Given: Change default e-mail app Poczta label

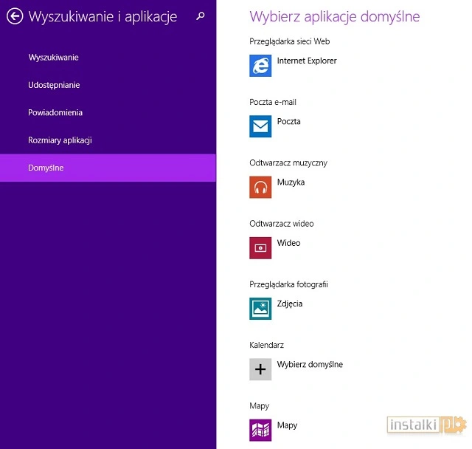Looking at the screenshot, I should pos(288,121).
